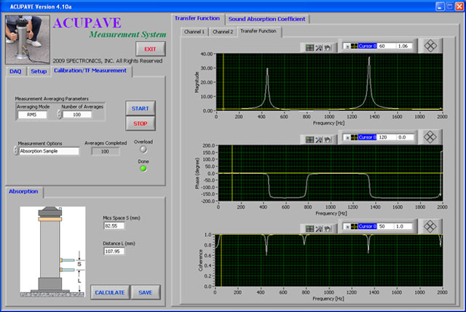The height and width of the screenshot is (312, 466).
Task: Move Phase cursor right with right diamond
Action: (x=434, y=137)
